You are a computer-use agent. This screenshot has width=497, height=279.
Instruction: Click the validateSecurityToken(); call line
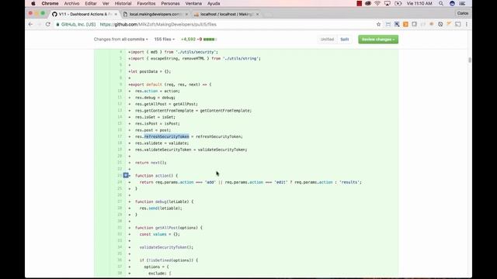click(166, 247)
